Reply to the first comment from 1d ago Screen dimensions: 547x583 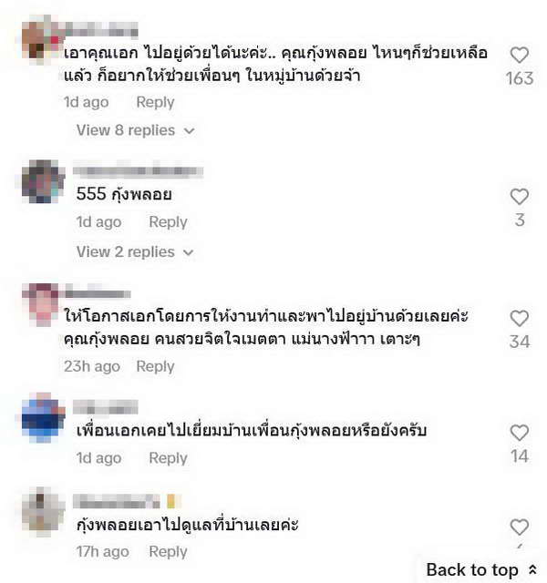[x=155, y=102]
